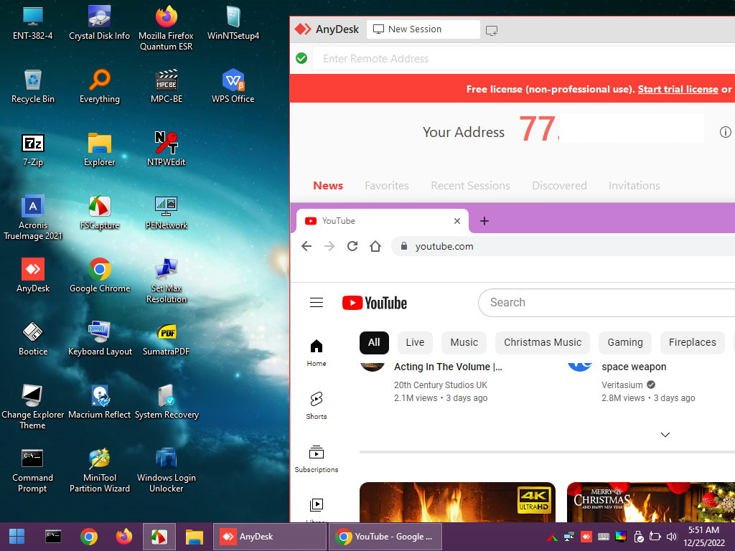This screenshot has height=551, width=735.
Task: Reload the YouTube page
Action: pos(352,246)
